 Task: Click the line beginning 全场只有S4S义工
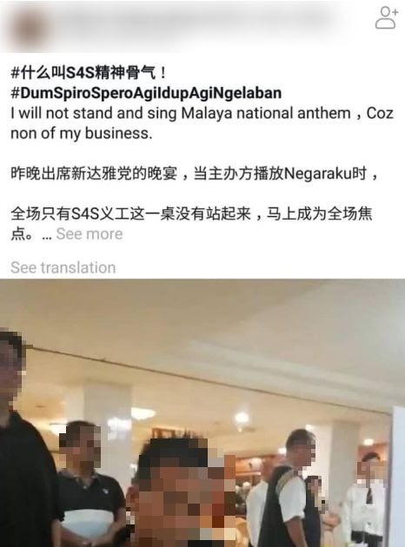tap(191, 214)
